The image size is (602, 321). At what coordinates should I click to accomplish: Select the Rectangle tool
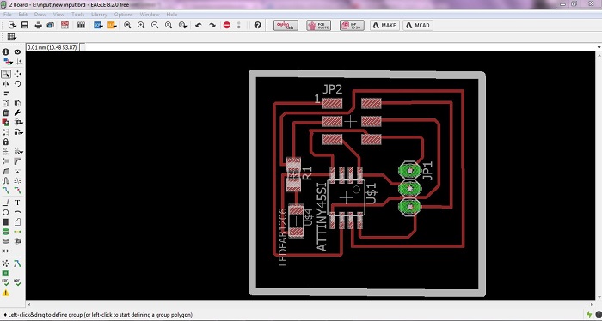pos(6,221)
